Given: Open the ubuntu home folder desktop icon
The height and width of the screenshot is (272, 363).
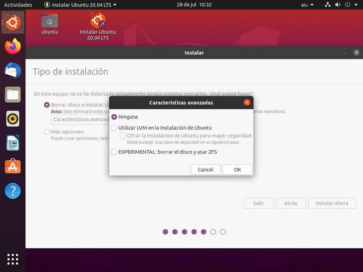Looking at the screenshot, I should click(49, 24).
